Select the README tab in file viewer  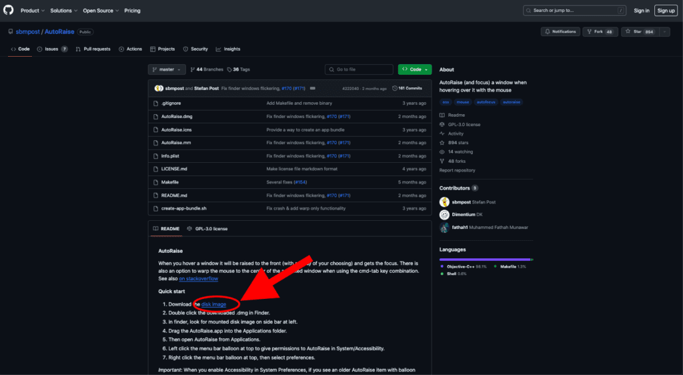click(x=166, y=229)
